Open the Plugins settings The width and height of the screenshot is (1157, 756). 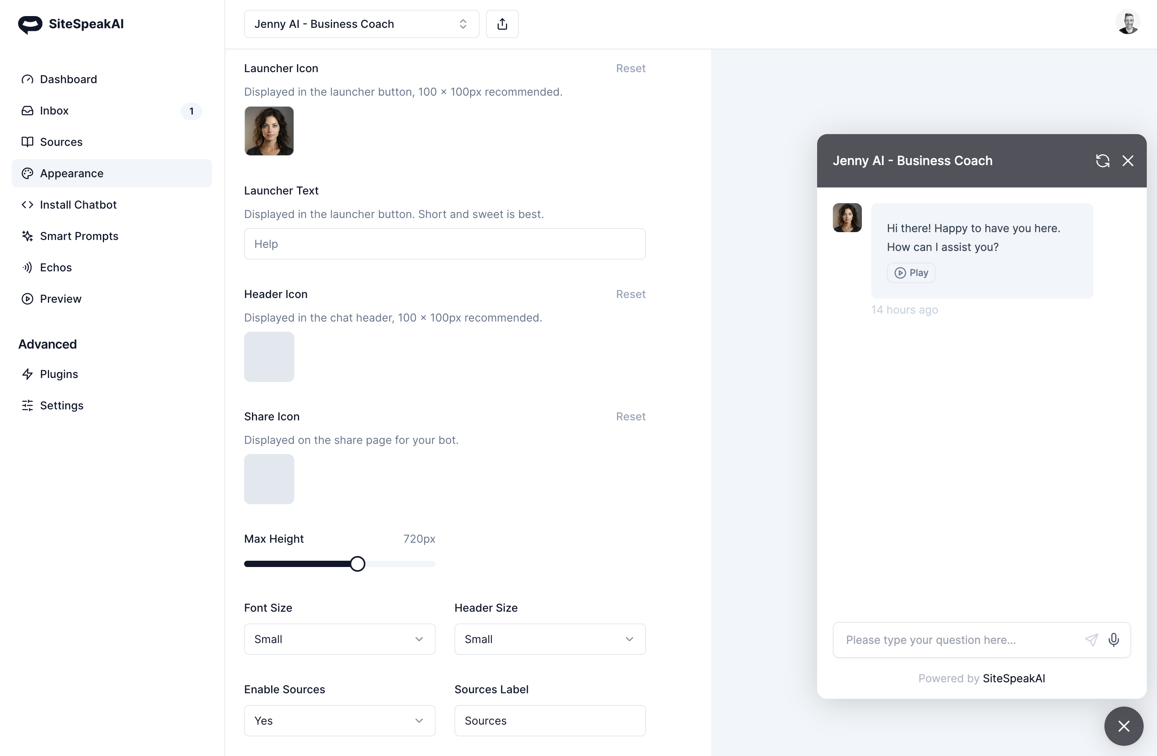58,374
